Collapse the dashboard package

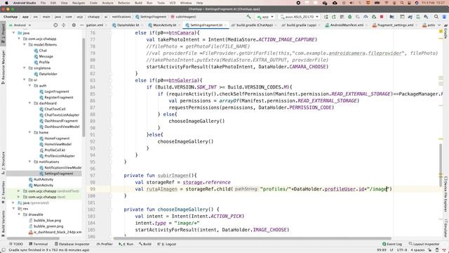[x=29, y=103]
